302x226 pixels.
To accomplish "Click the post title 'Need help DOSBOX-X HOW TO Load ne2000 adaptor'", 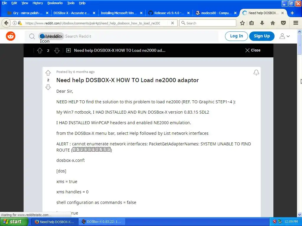I will click(x=127, y=80).
